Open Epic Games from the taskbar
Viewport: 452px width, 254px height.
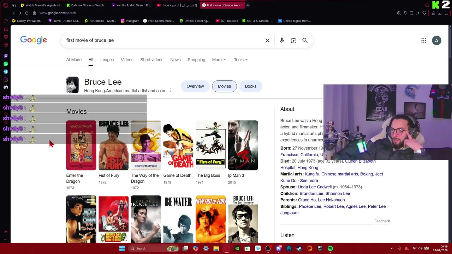tap(320, 248)
